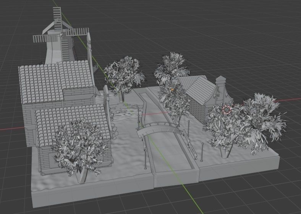Click the arched footbridge over the canal

coord(159,130)
